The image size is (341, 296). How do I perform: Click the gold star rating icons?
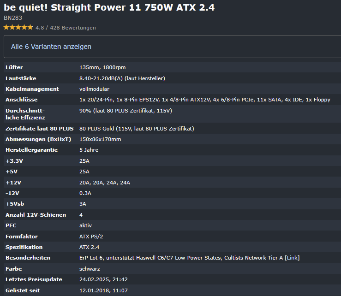pos(18,28)
